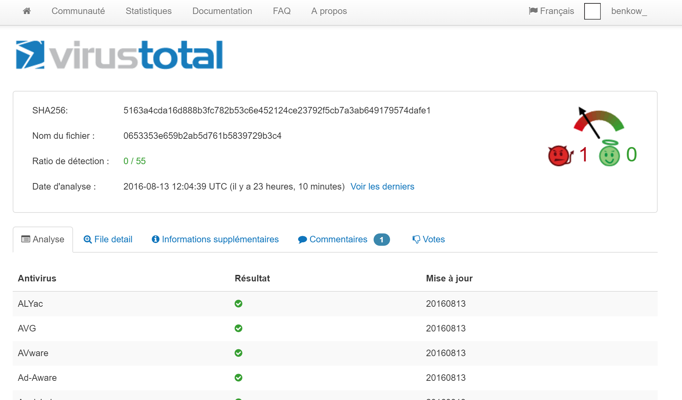The height and width of the screenshot is (400, 682).
Task: Switch to the Analyse tab
Action: pos(43,239)
